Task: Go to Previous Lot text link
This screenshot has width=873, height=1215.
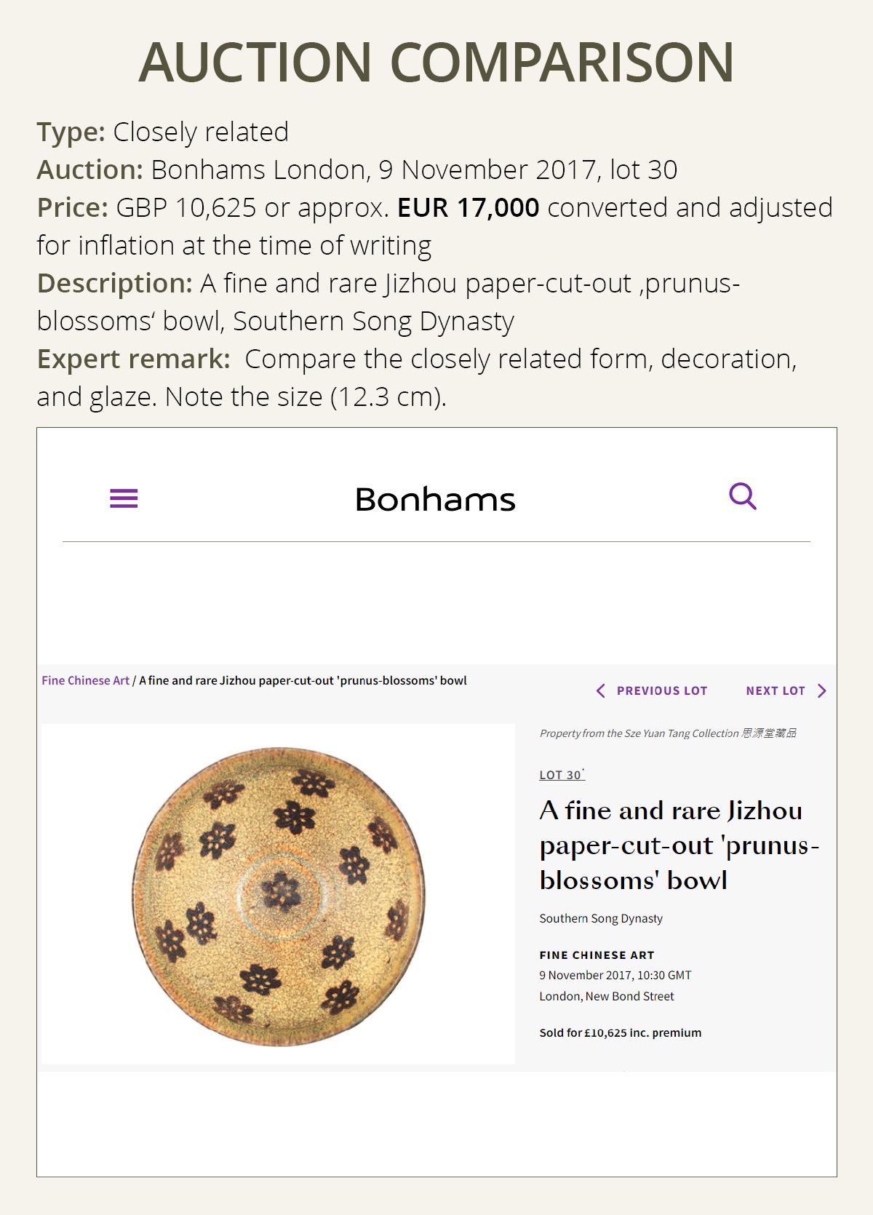Action: click(662, 690)
